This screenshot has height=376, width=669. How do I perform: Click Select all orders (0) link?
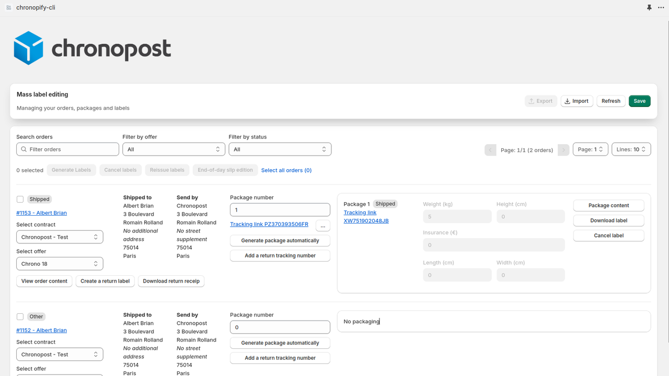click(x=286, y=170)
